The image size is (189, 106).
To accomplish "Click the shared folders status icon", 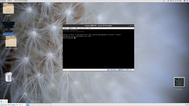I will coord(117,70).
